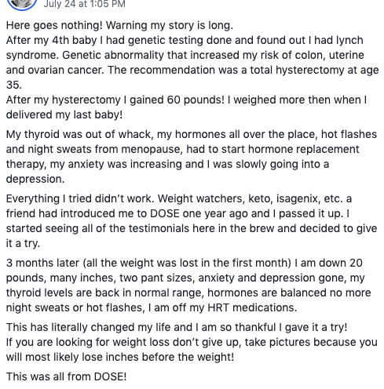This screenshot has width=384, height=389.
Task: Click the poster's profile avatar
Action: (22, 4)
